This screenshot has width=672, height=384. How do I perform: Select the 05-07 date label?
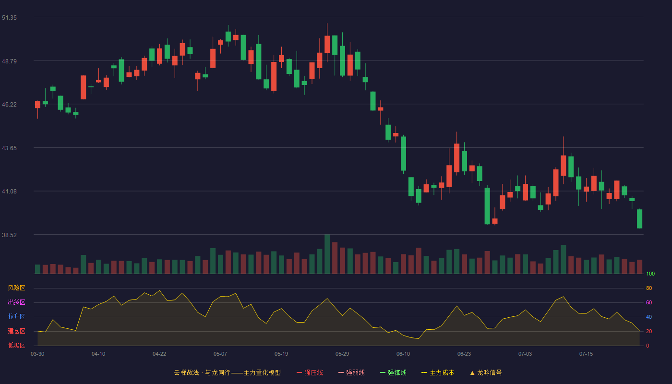tap(220, 354)
